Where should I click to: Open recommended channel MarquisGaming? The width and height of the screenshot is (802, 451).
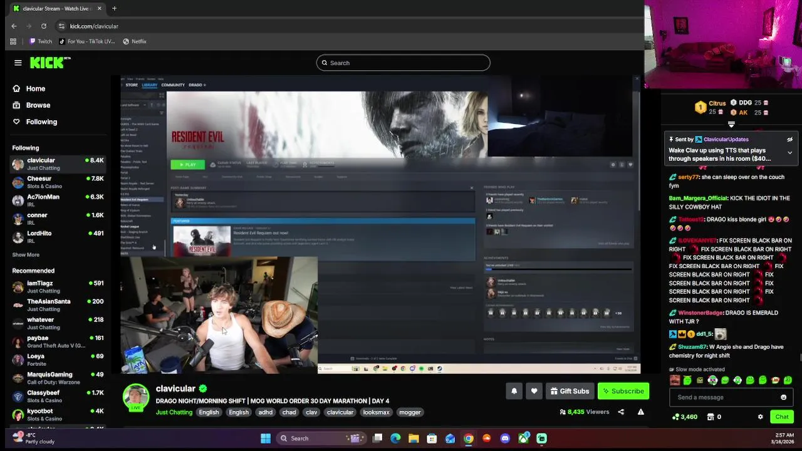click(x=58, y=378)
